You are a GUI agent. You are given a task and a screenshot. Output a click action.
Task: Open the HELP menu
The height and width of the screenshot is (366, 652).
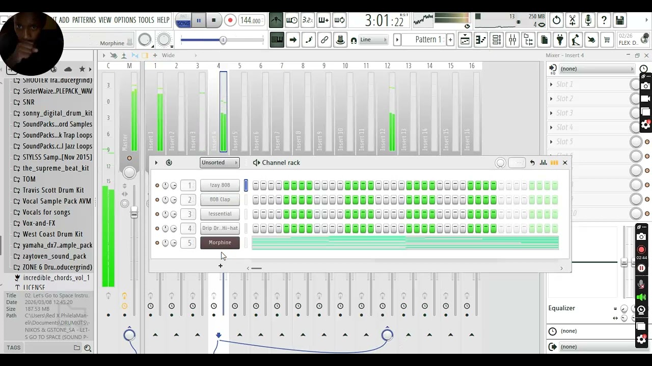tap(163, 20)
